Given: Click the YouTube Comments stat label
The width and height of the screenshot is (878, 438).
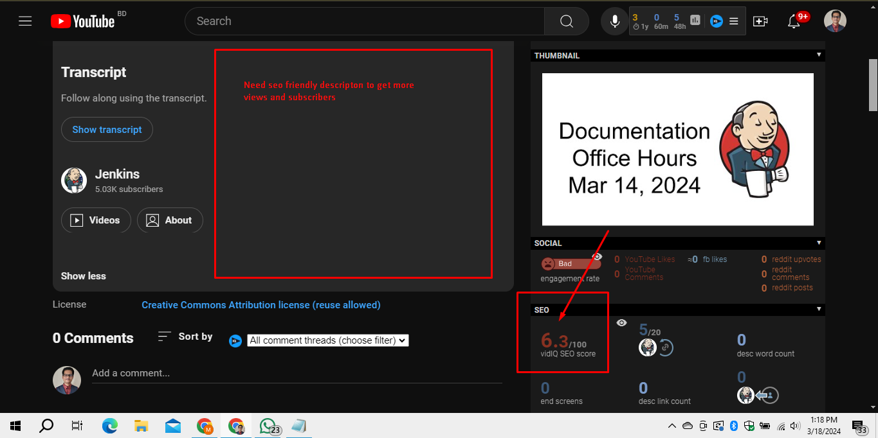Looking at the screenshot, I should pos(644,274).
